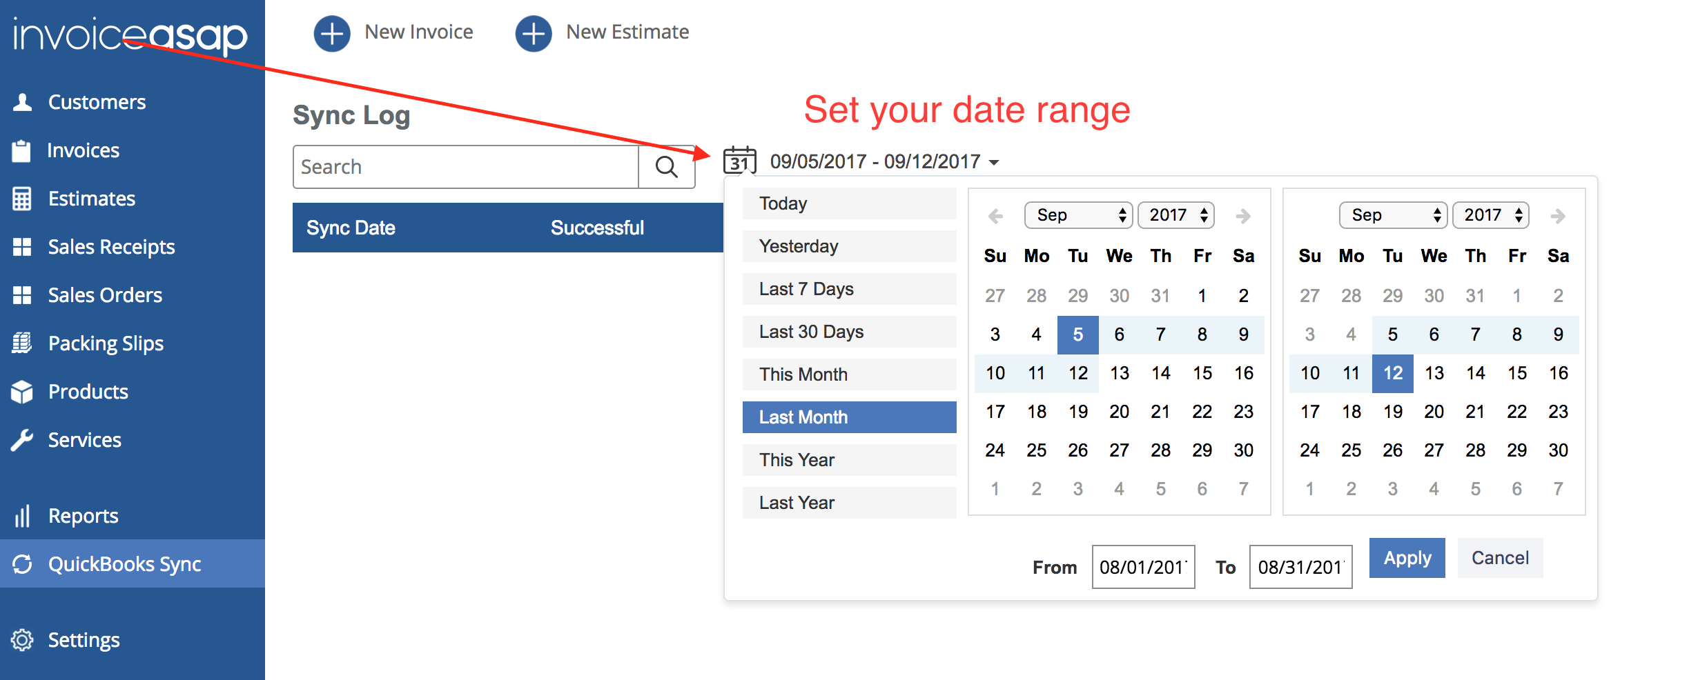
Task: Open the right calendar year dropdown
Action: click(1490, 215)
